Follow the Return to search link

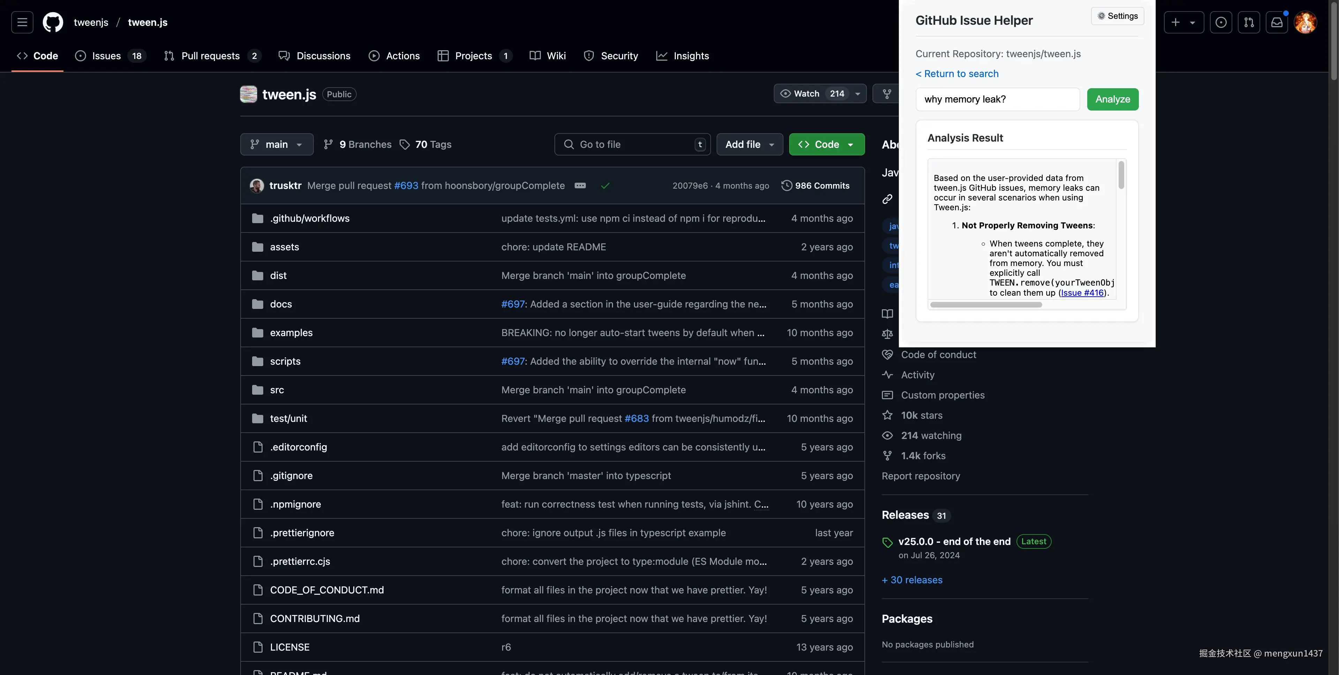point(957,74)
